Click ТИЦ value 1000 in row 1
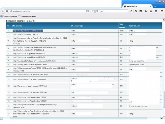Image resolution: width=165 pixels, height=124 pixels. [122, 31]
